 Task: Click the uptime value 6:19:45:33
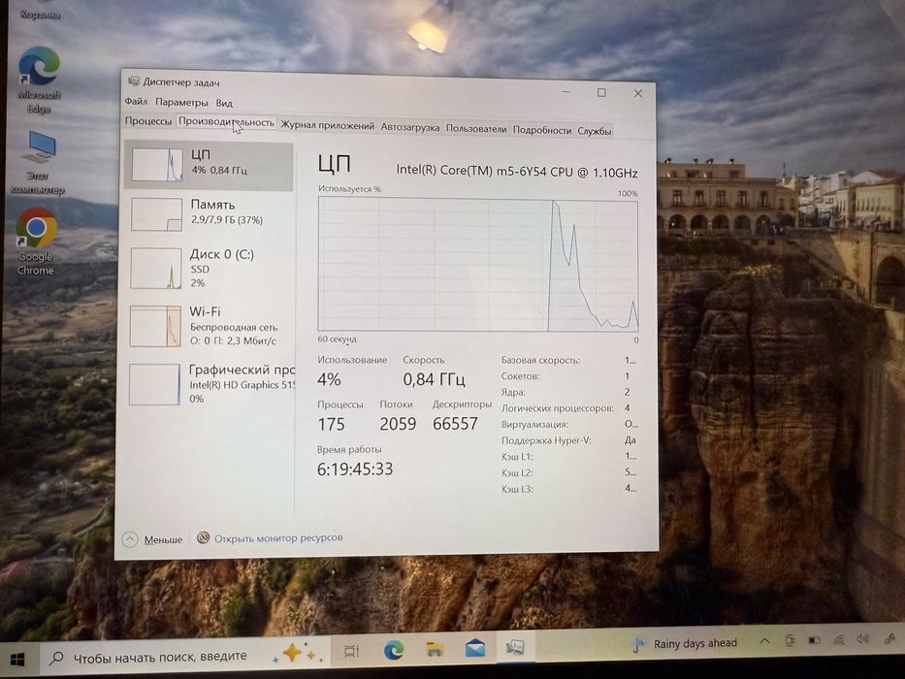[355, 469]
